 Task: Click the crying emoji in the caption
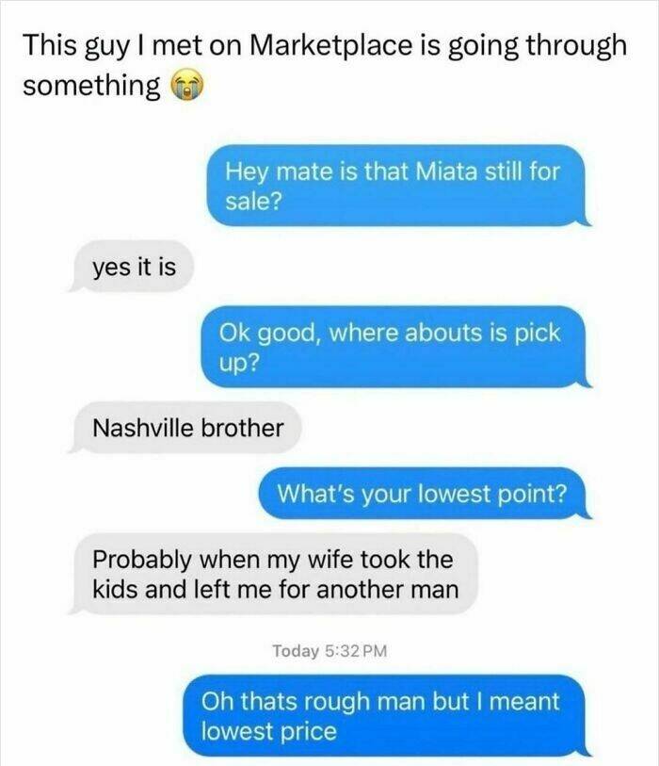tap(186, 87)
